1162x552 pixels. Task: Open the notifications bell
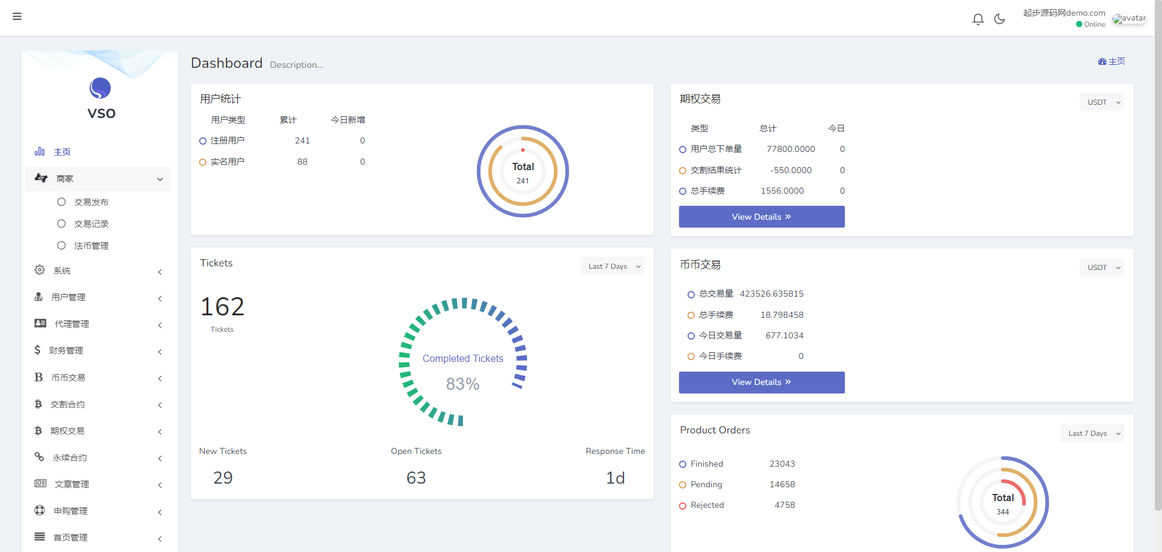click(x=977, y=19)
